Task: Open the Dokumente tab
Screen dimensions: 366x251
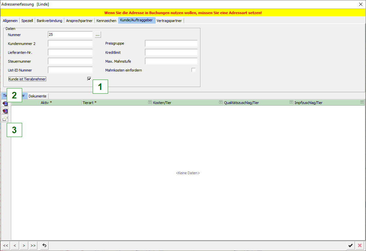Action: tap(37, 96)
